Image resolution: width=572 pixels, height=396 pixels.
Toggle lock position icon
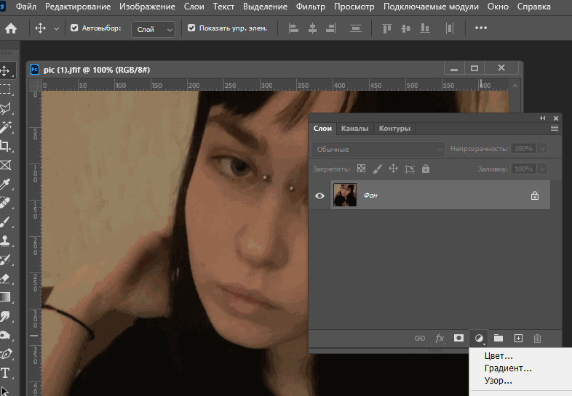coord(393,169)
